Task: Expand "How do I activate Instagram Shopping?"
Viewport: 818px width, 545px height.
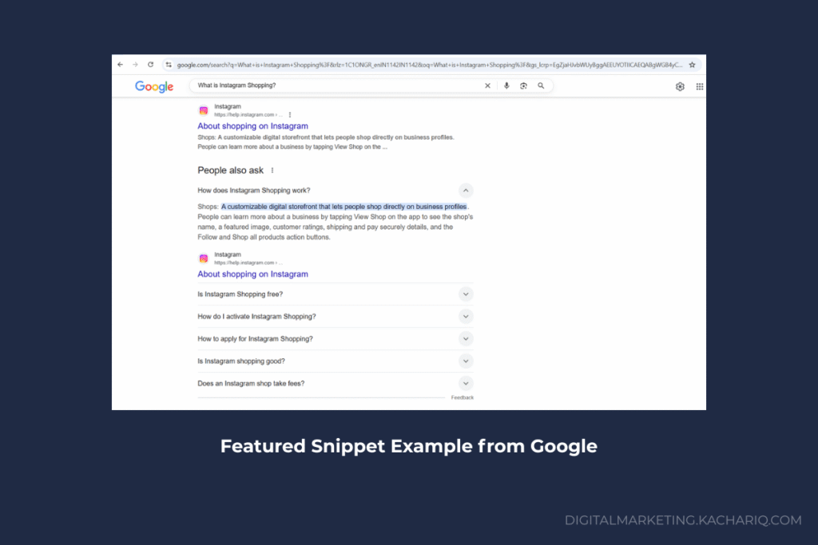Action: coord(466,317)
